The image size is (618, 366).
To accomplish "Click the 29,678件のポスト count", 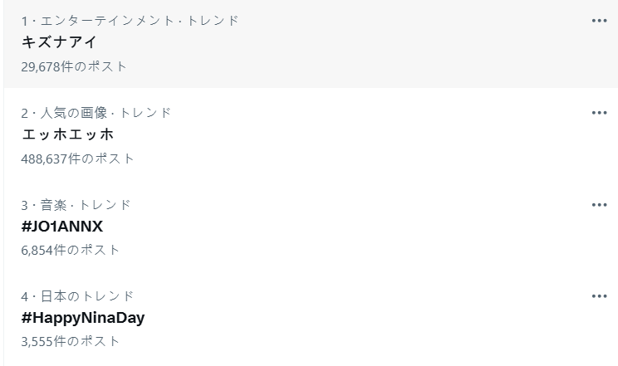I will coord(74,66).
